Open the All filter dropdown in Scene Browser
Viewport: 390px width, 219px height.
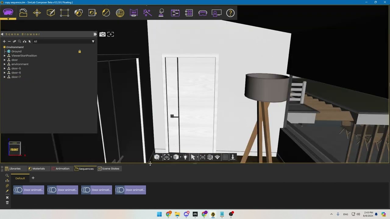pyautogui.click(x=93, y=41)
